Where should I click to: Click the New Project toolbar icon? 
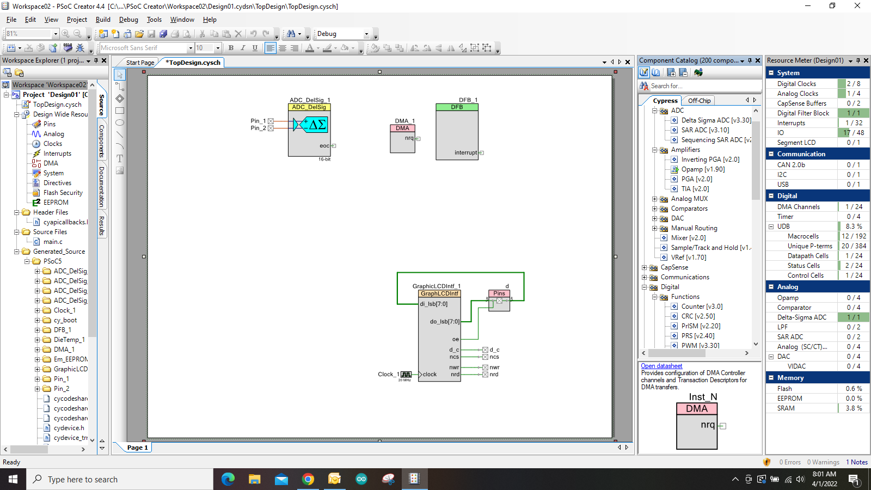103,34
